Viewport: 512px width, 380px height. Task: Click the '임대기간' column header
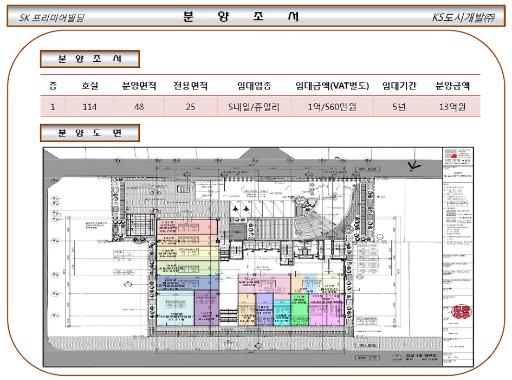click(x=399, y=86)
